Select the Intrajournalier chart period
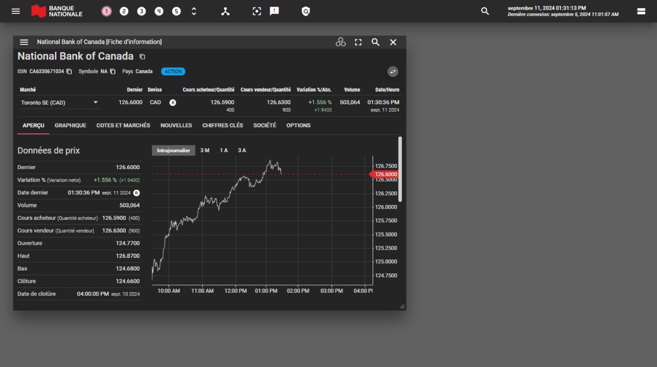This screenshot has width=657, height=367. click(x=173, y=150)
